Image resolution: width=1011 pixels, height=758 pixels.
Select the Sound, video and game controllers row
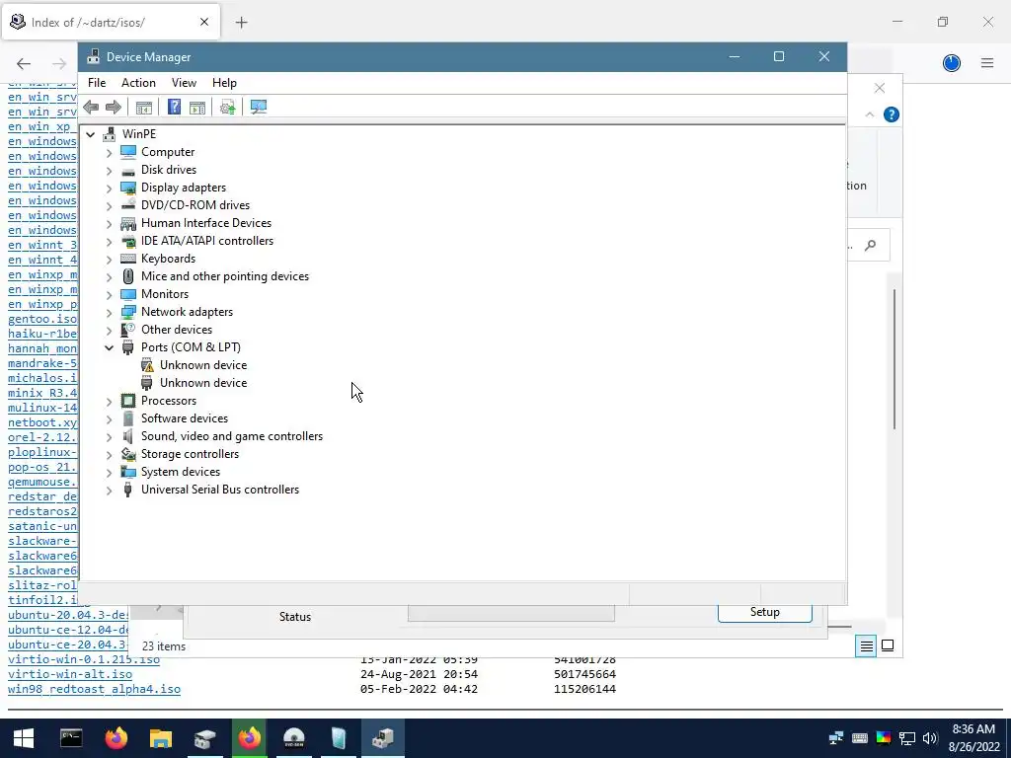click(232, 436)
